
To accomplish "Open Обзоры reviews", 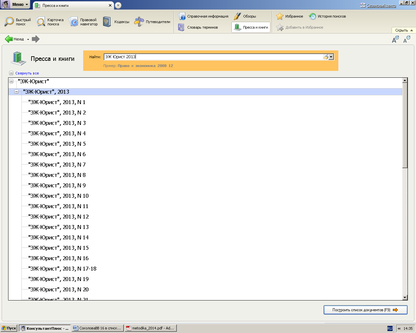I will [245, 16].
